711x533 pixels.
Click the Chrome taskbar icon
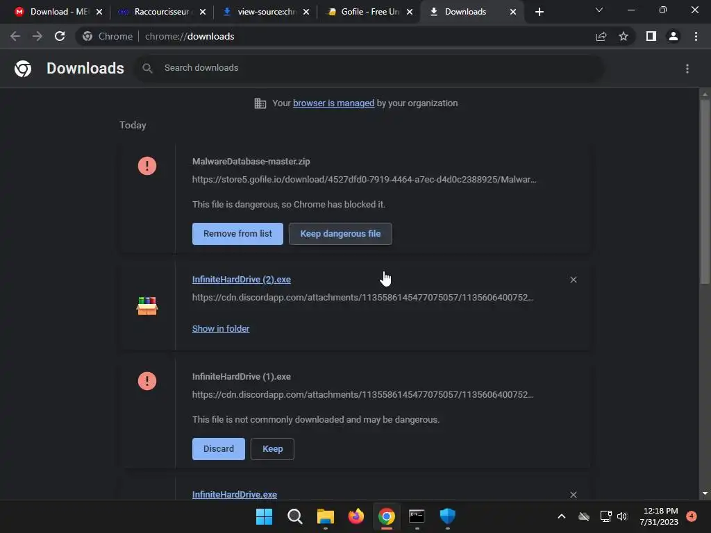coord(386,516)
